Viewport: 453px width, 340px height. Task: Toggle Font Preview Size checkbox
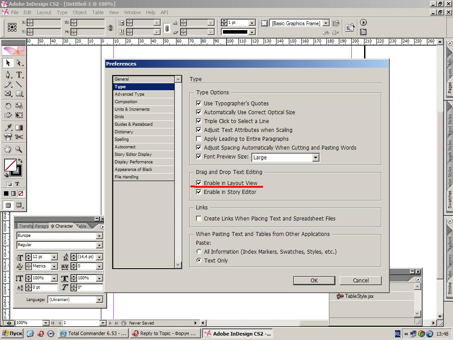[199, 156]
